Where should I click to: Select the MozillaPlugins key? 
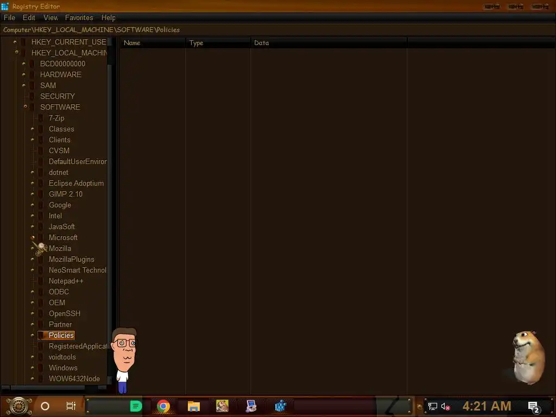[72, 259]
